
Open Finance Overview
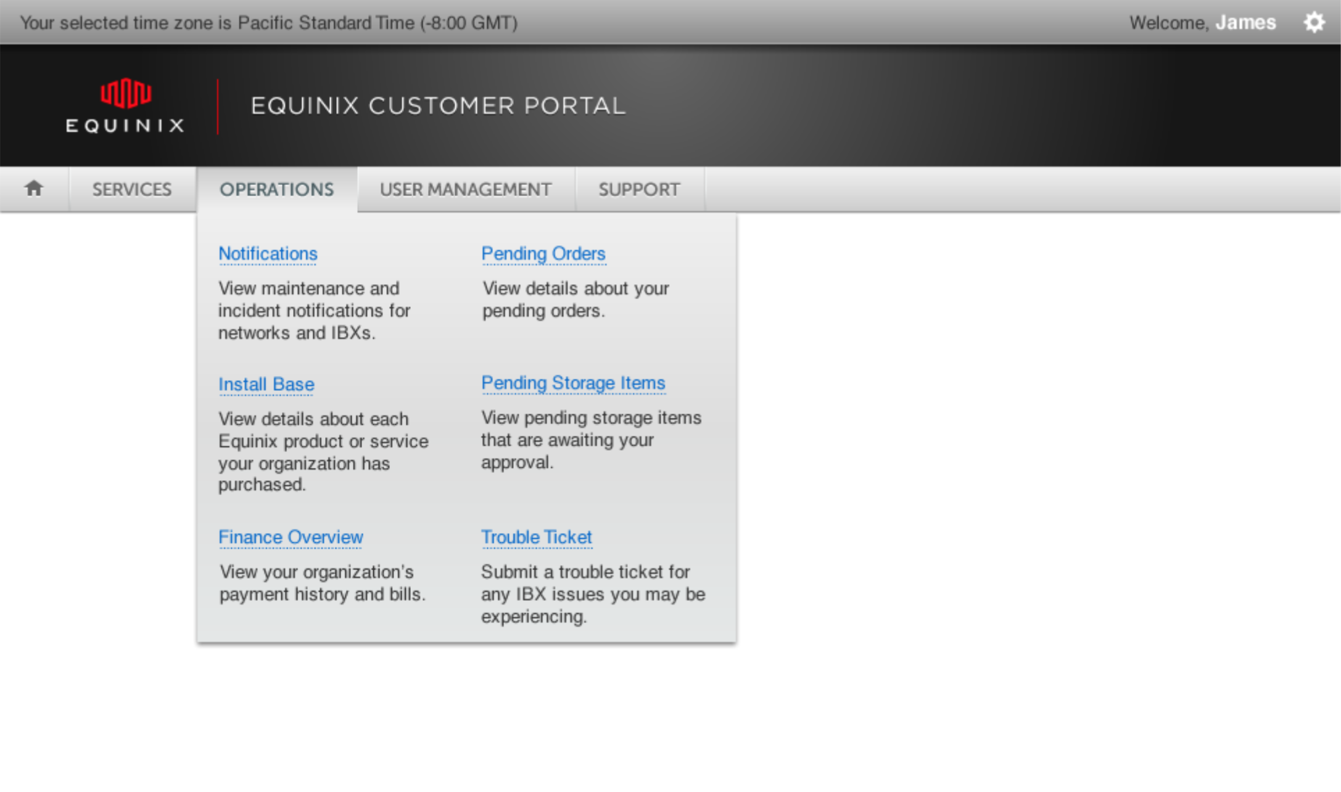click(291, 537)
